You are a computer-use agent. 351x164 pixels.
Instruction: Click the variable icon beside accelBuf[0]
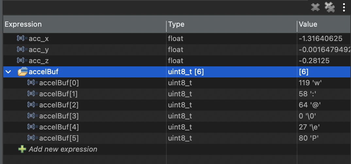[32, 83]
